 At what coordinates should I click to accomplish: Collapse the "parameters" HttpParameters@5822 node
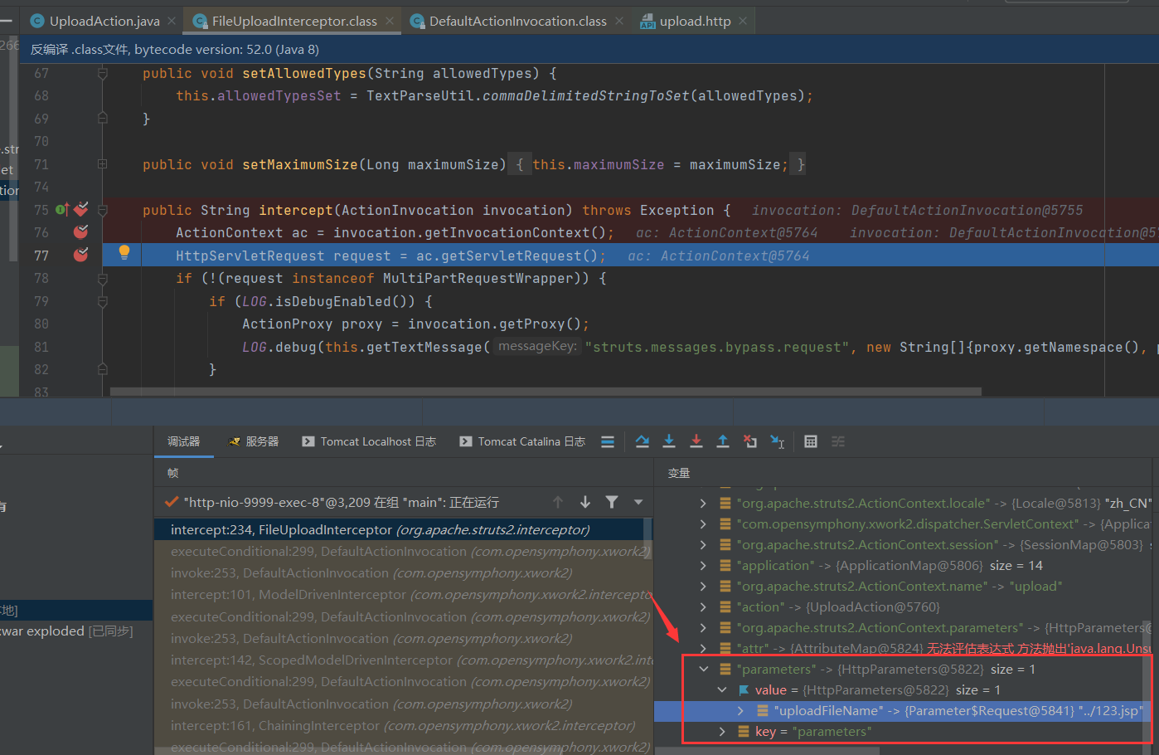[703, 669]
